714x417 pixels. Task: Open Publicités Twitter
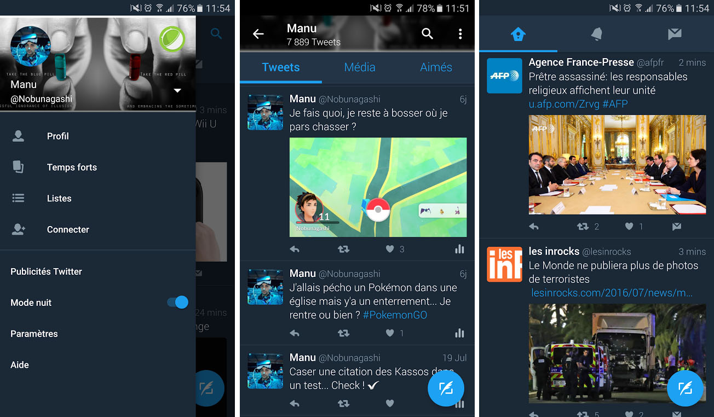tap(46, 271)
